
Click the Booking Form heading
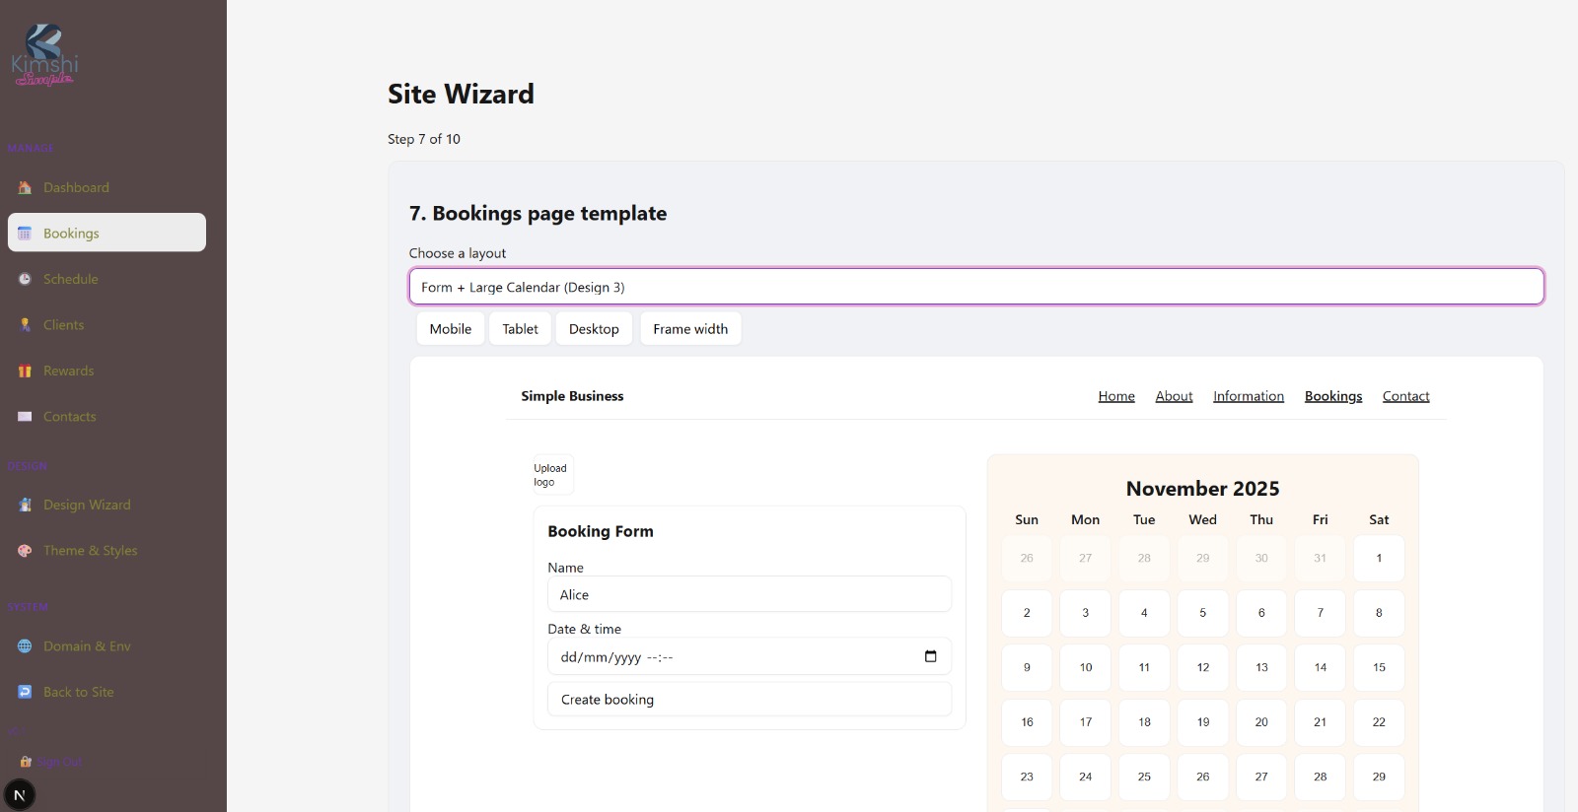tap(601, 531)
